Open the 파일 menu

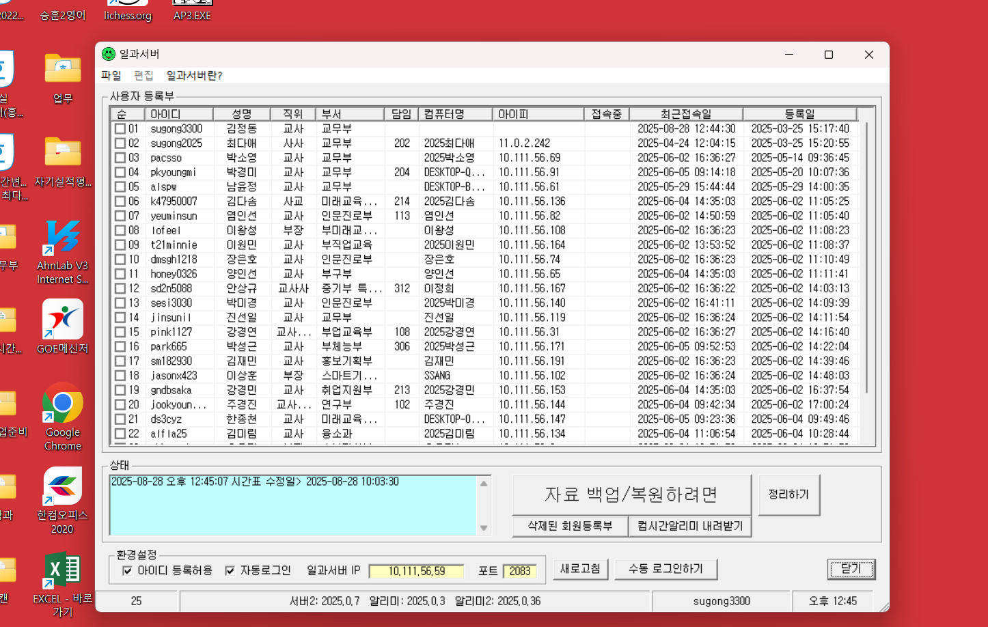[111, 75]
